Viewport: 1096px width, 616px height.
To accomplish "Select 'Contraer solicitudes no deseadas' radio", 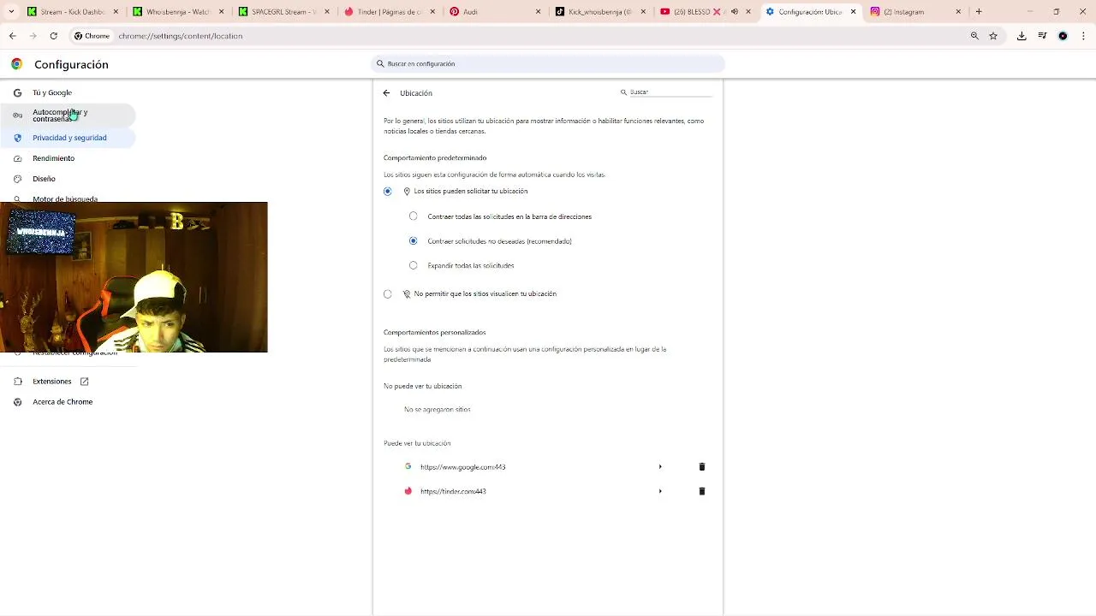I will tap(414, 241).
